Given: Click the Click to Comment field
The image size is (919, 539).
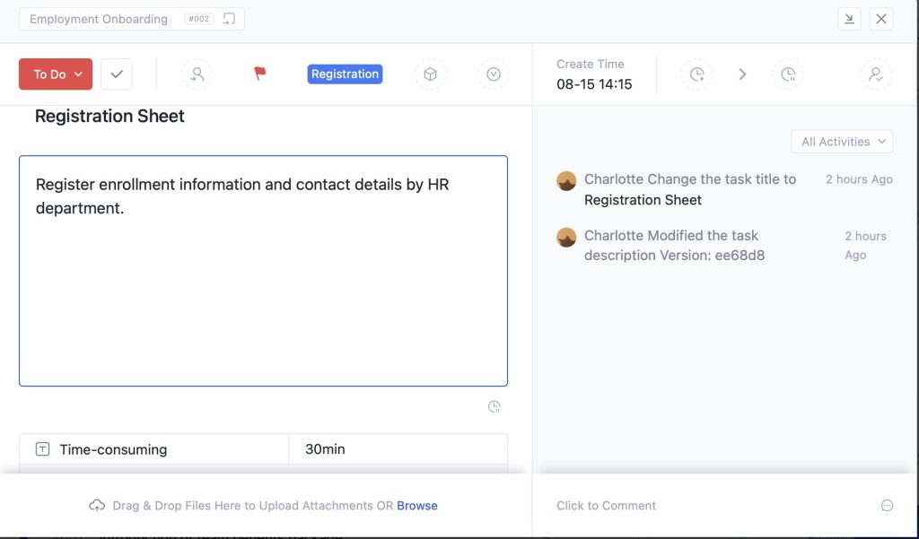Looking at the screenshot, I should [x=607, y=506].
